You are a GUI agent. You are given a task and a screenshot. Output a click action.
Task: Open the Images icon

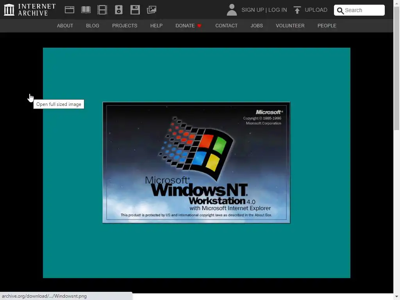152,10
